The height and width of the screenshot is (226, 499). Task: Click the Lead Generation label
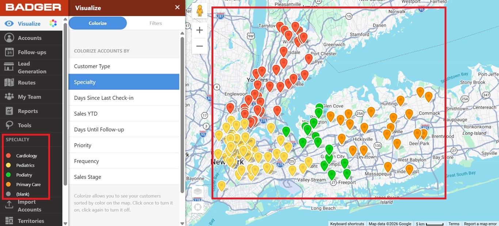[32, 67]
